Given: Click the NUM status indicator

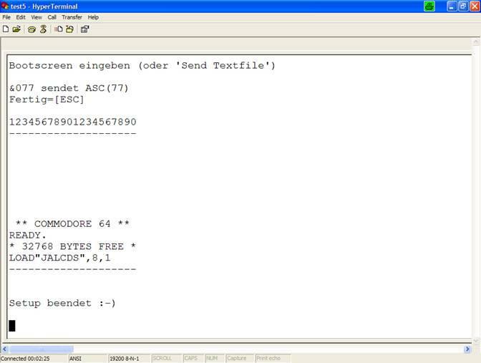Looking at the screenshot, I should coord(215,359).
